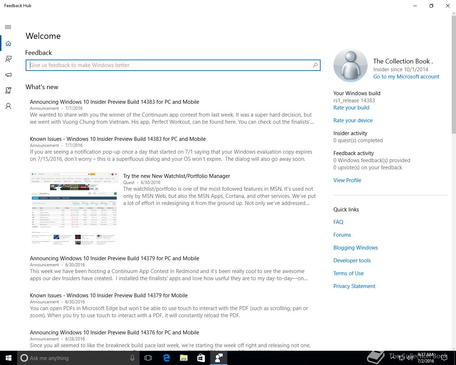The height and width of the screenshot is (365, 456).
Task: Click the volume icon in system tray
Action: click(410, 358)
